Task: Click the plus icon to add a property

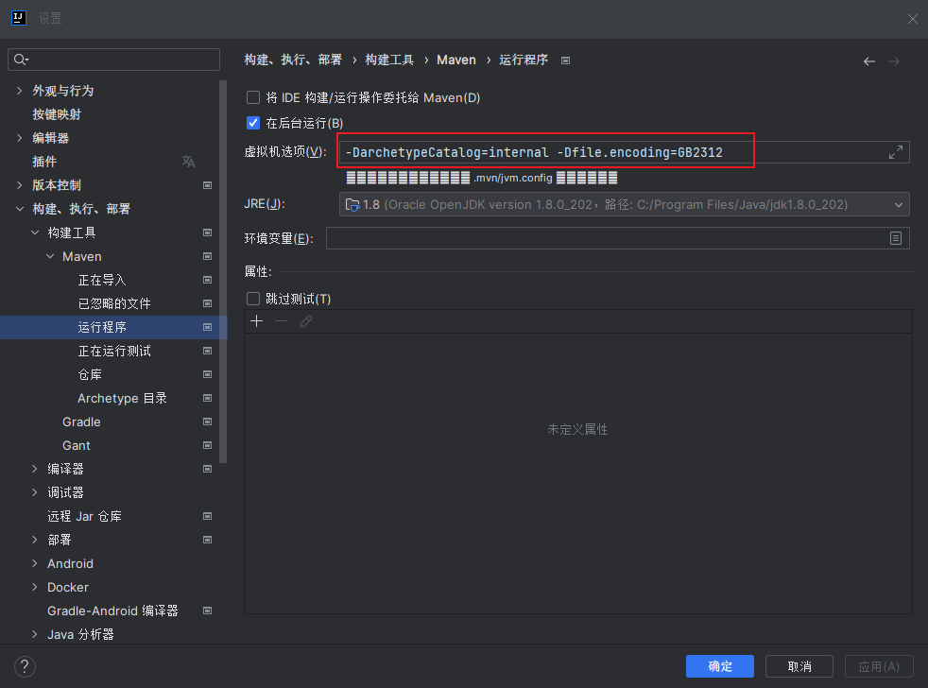Action: (256, 321)
